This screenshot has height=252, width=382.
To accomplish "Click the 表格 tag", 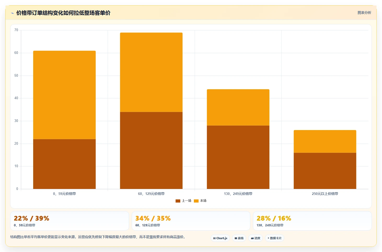I will click(239, 238).
